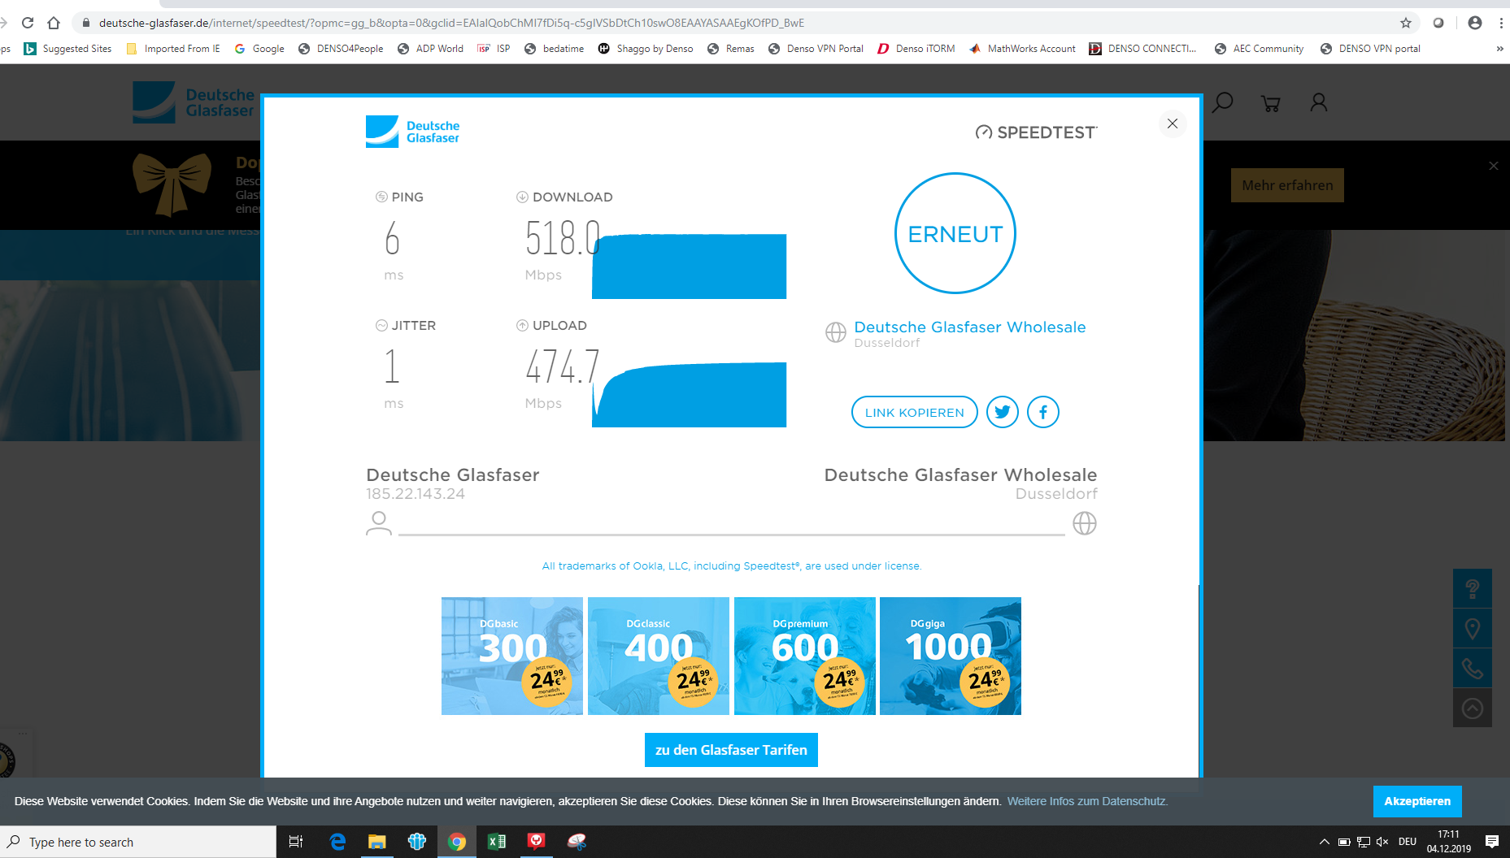Show more bookmarks with the chevron
Screen dimensions: 1510x858
click(x=1499, y=49)
